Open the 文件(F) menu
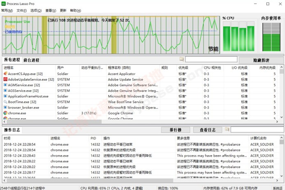The height and width of the screenshot is (190, 285). click(22, 11)
